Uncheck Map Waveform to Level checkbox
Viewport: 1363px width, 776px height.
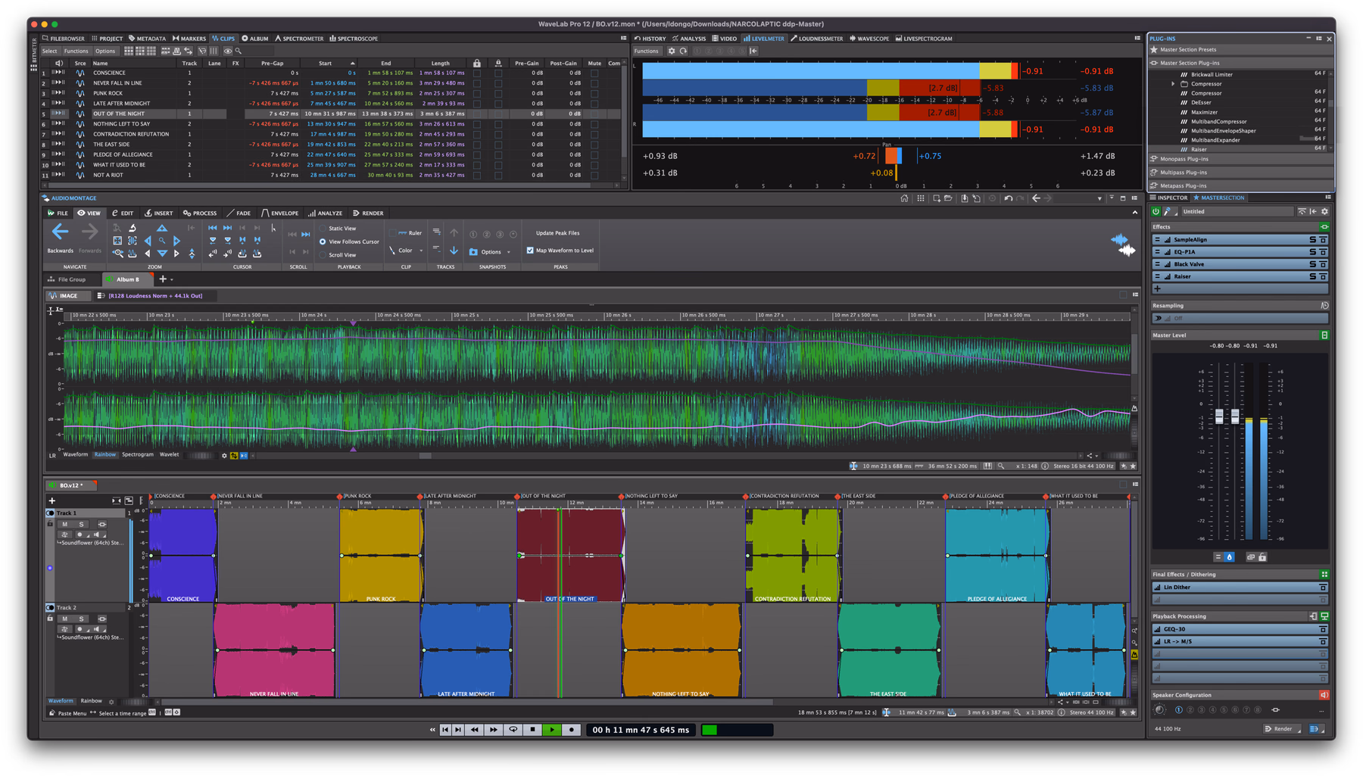point(530,251)
